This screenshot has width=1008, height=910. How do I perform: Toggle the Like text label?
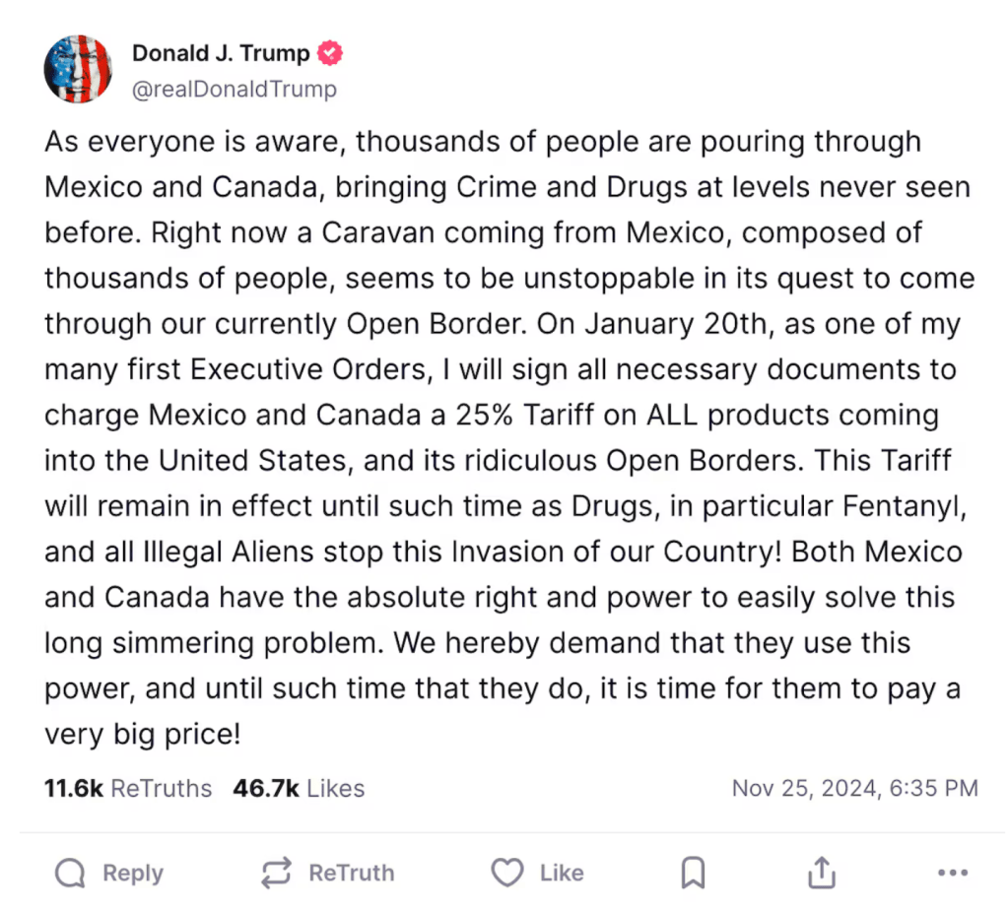pos(562,873)
